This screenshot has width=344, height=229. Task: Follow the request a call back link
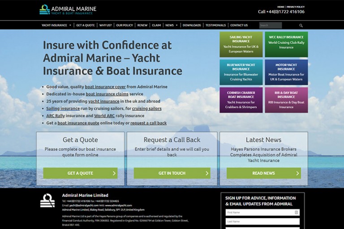click(149, 123)
